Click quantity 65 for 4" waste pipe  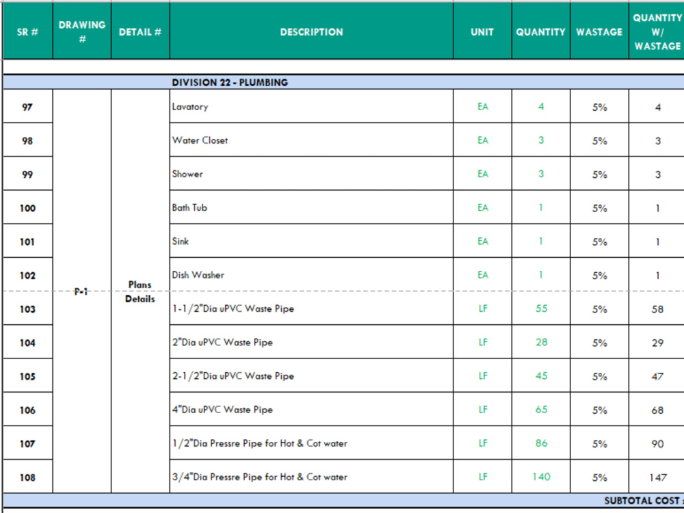(x=541, y=409)
